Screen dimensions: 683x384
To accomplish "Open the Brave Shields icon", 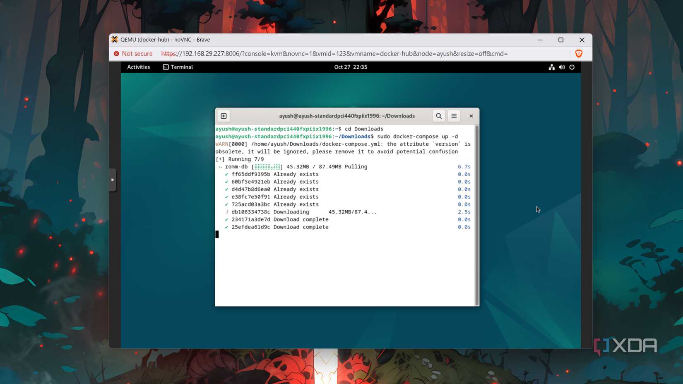I will pyautogui.click(x=578, y=53).
